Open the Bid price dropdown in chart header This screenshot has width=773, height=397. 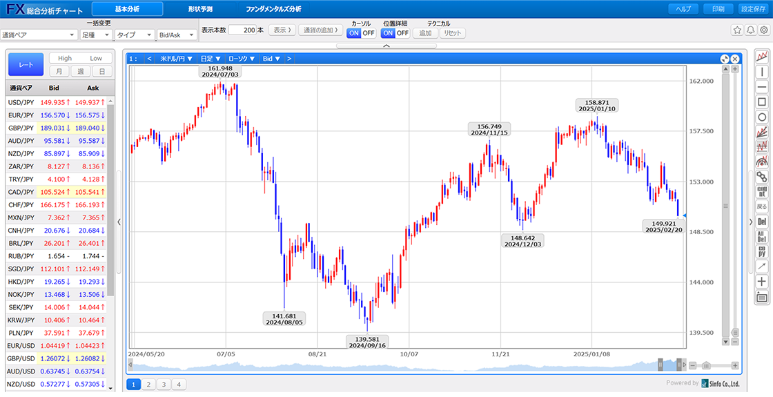click(271, 59)
